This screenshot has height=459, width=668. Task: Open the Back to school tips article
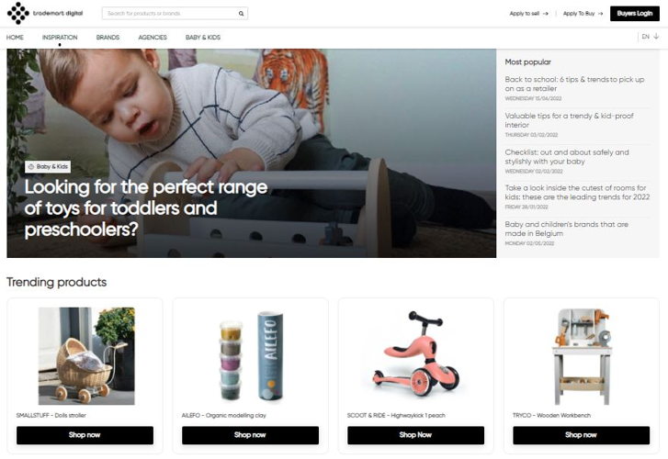pos(574,84)
